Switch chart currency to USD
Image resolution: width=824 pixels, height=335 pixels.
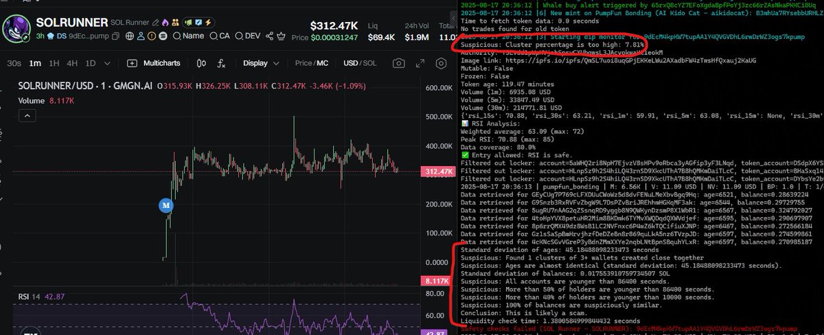pyautogui.click(x=350, y=63)
